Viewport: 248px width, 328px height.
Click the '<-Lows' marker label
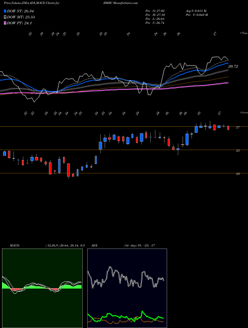point(244,112)
